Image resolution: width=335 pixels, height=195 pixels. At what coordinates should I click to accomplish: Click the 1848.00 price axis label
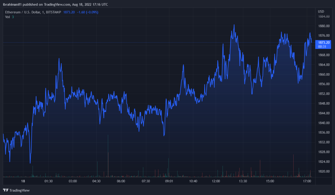(x=324, y=103)
